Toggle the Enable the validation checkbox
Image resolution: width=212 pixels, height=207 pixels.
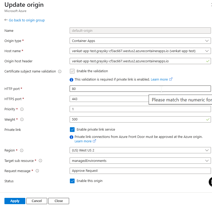click(72, 71)
